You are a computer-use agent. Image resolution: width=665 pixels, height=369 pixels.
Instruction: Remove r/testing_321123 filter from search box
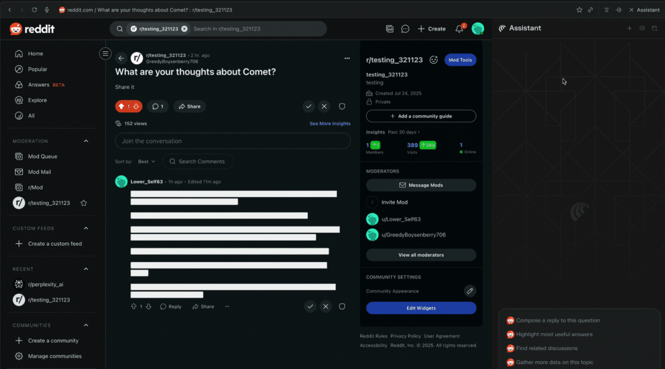tap(184, 29)
